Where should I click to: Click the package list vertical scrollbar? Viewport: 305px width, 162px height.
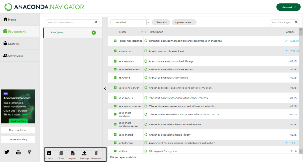pos(301,91)
